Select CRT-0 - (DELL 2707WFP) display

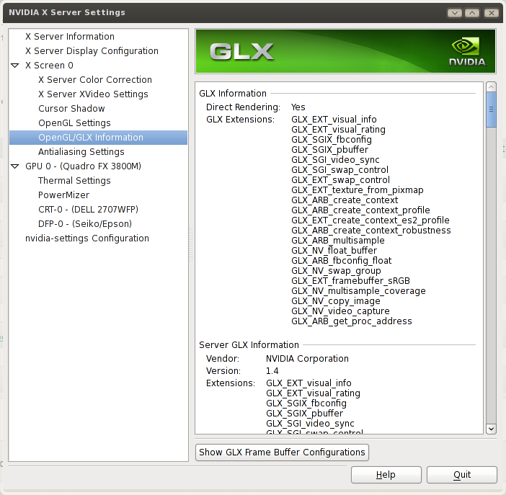coord(88,210)
